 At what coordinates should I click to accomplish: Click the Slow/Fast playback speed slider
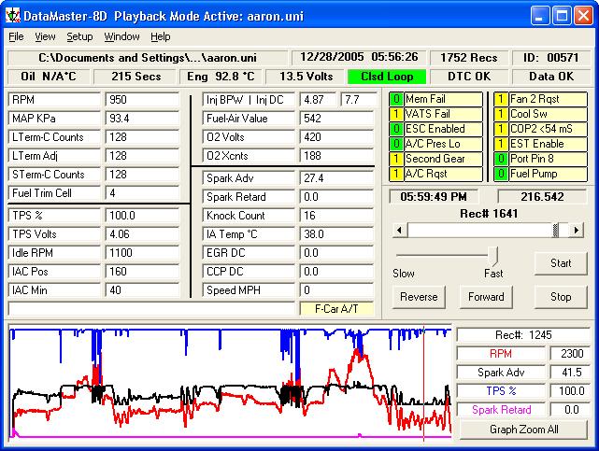pos(493,255)
